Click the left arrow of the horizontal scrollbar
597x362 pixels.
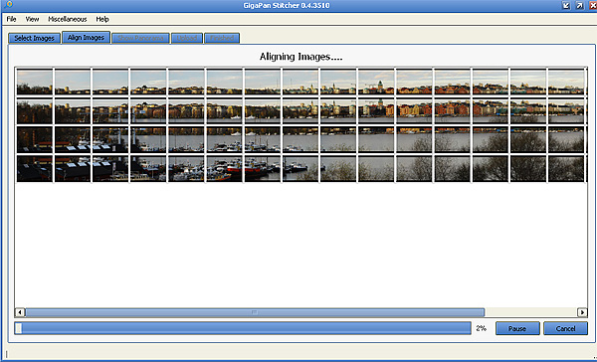(x=20, y=312)
